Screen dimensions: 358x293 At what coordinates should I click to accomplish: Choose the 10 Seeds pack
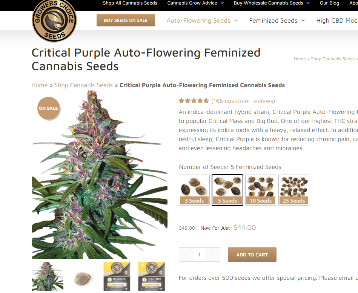(261, 190)
